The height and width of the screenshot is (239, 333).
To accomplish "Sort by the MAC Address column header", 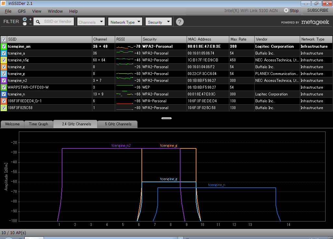I will click(208, 39).
